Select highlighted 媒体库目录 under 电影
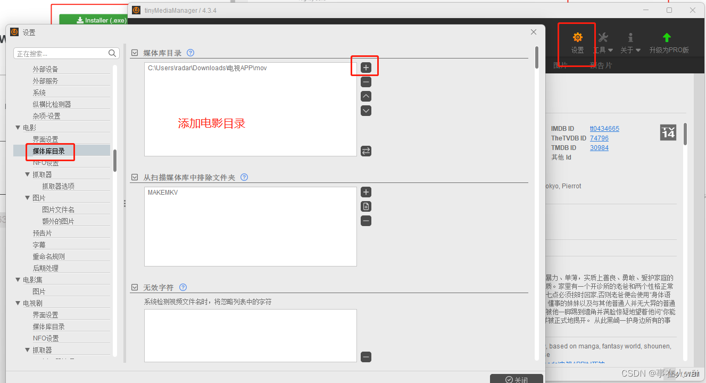This screenshot has width=706, height=383. coord(48,151)
